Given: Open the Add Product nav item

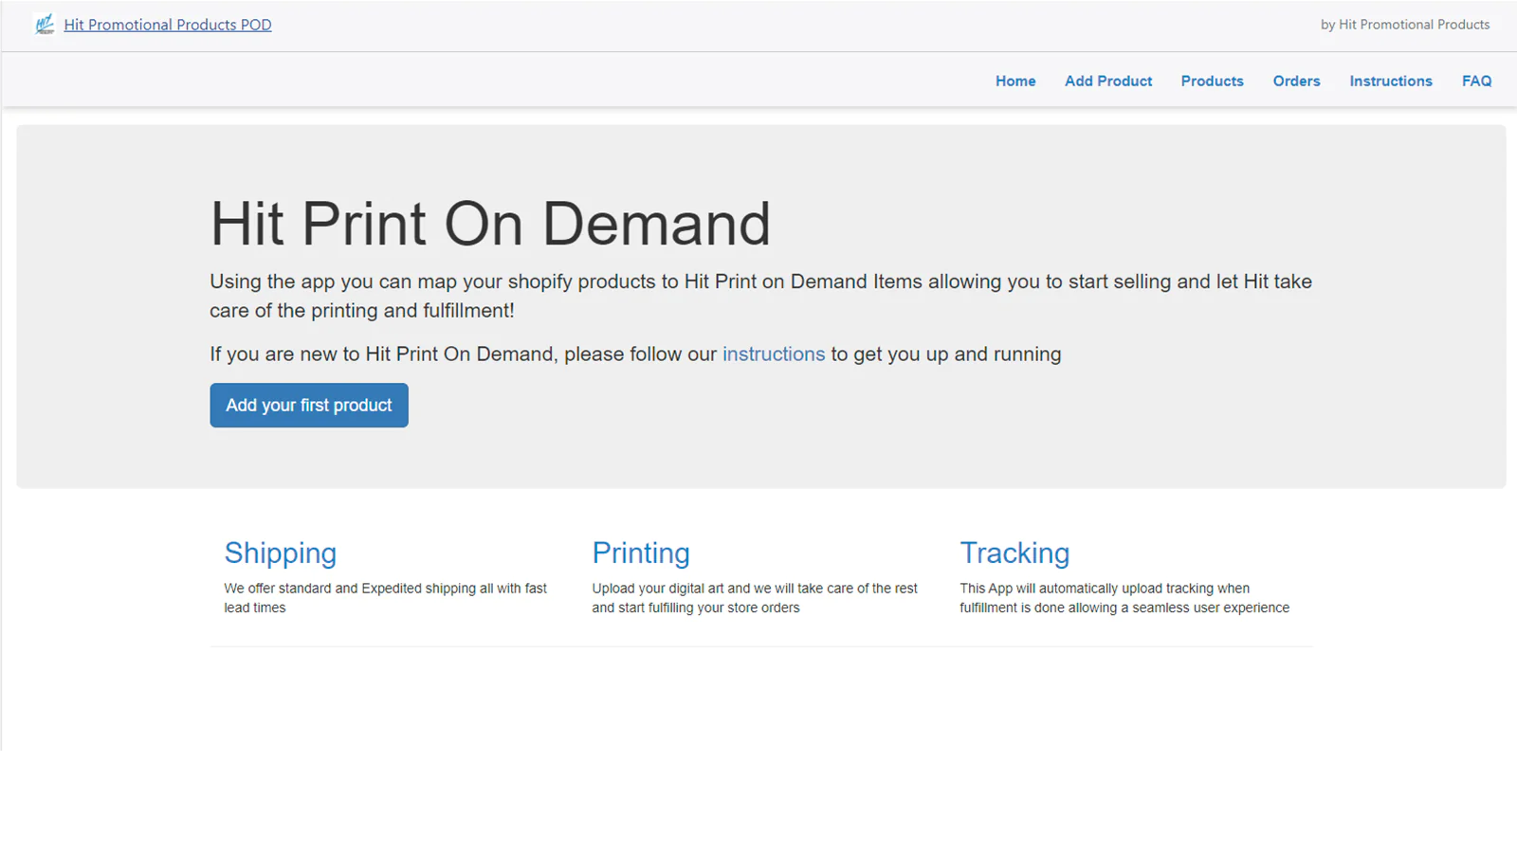Looking at the screenshot, I should click(1108, 82).
